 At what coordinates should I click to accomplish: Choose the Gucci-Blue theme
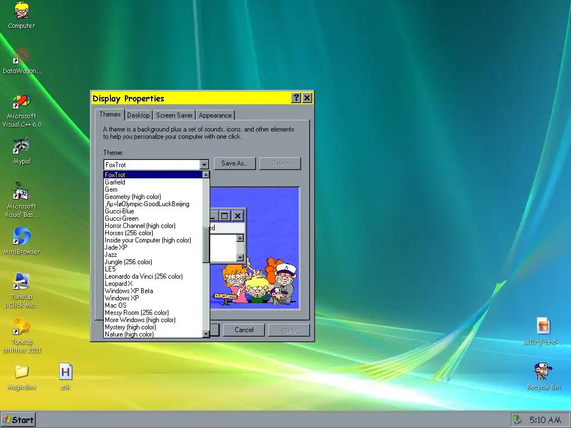[x=153, y=211]
